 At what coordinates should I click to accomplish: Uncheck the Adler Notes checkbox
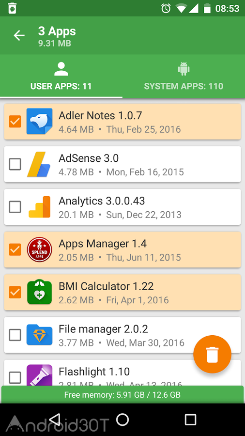click(15, 121)
